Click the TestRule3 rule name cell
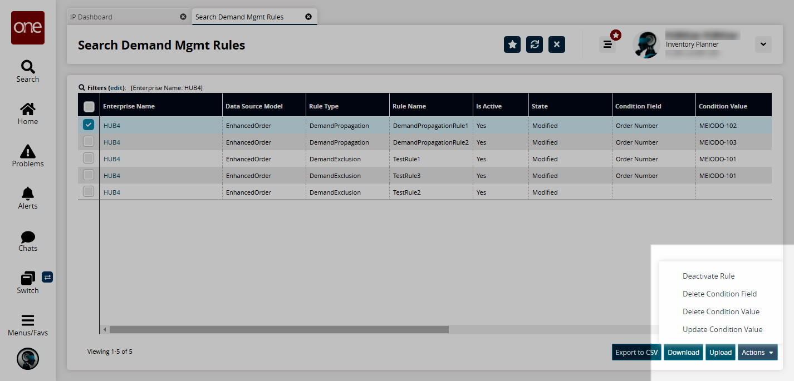 [432, 176]
